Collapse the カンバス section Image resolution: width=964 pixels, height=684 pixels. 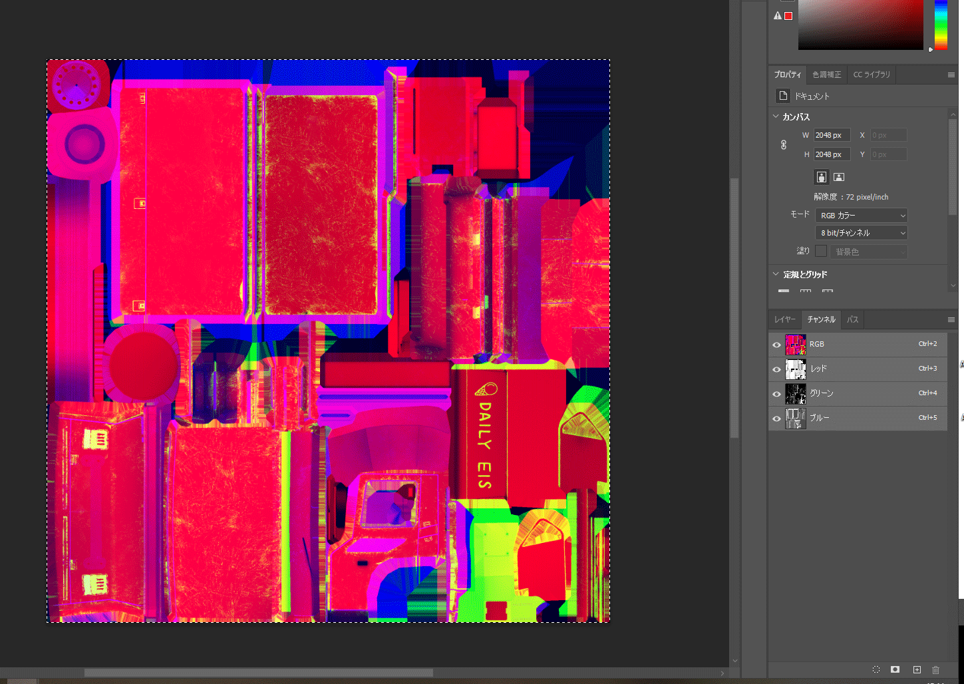776,116
